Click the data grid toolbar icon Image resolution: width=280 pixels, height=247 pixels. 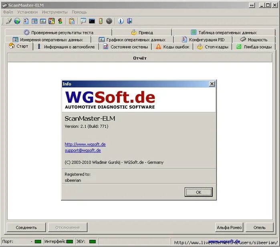point(34,21)
